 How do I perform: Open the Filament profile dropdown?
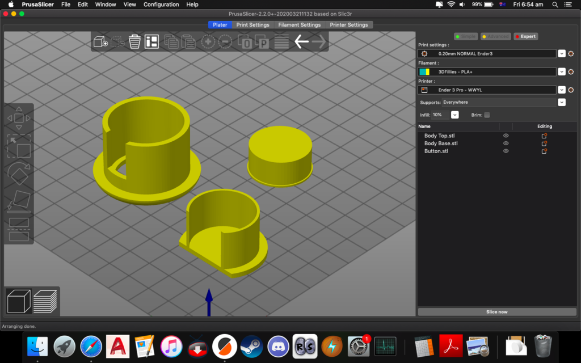562,71
